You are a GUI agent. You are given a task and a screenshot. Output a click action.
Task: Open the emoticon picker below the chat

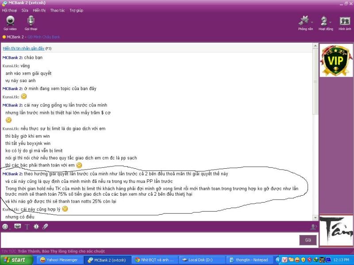coord(5,227)
